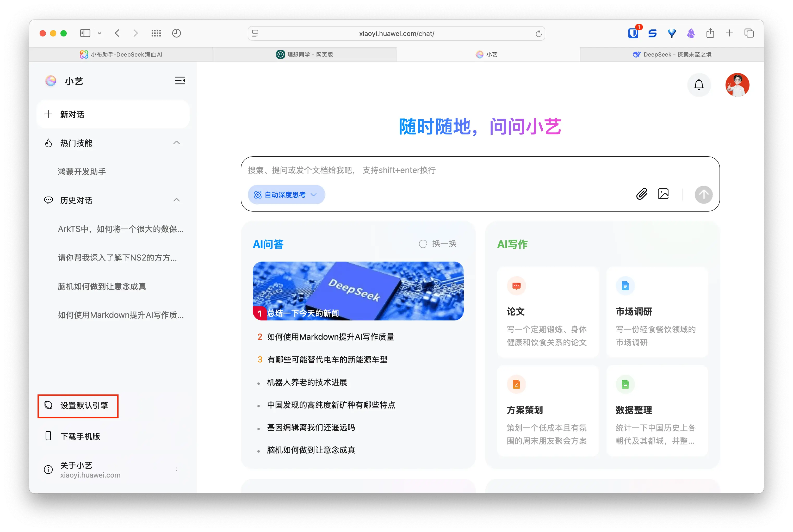793x532 pixels.
Task: Collapse the 历史对话 section
Action: [x=176, y=200]
